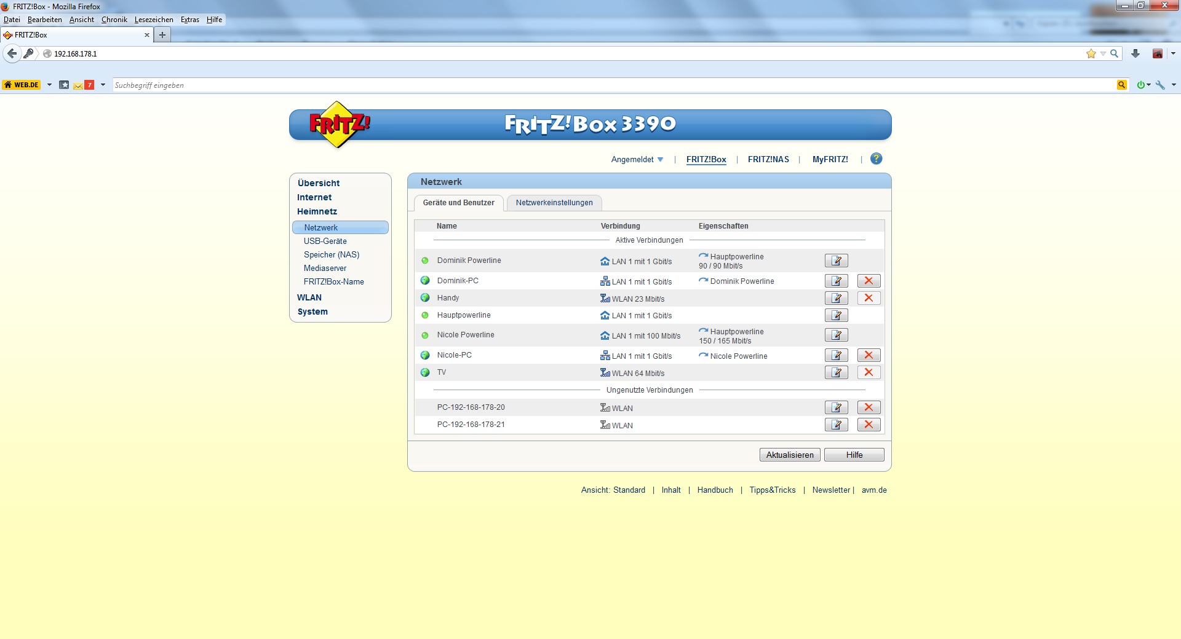Edit the PC-192-168-178-20 entry

pos(836,407)
